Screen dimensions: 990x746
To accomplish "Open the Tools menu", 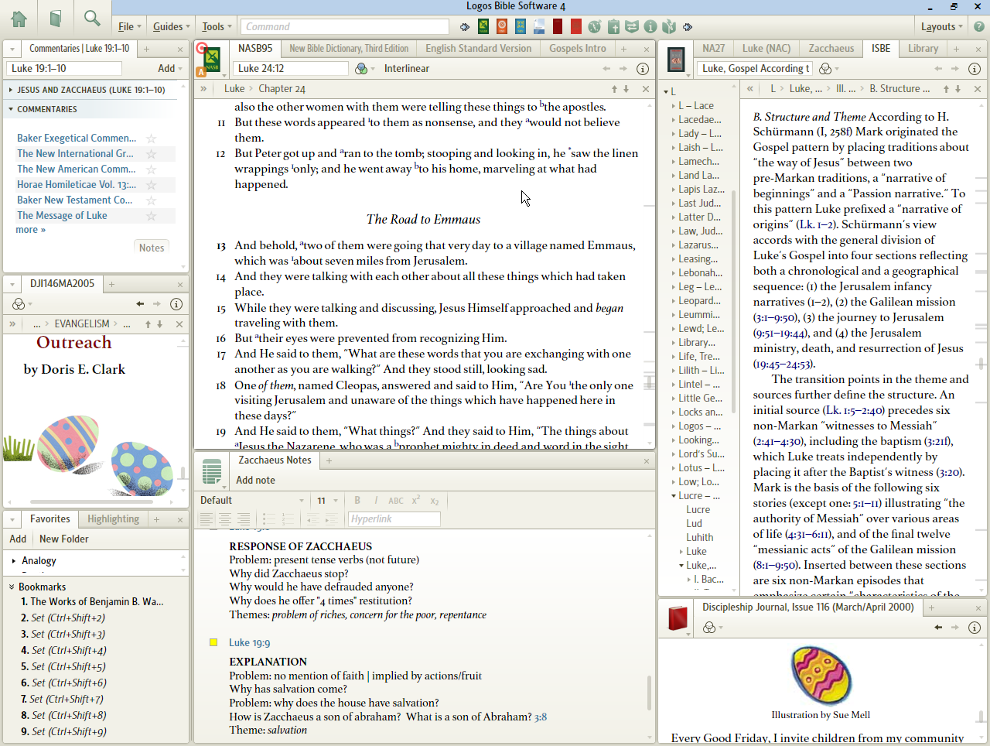I will (x=216, y=26).
